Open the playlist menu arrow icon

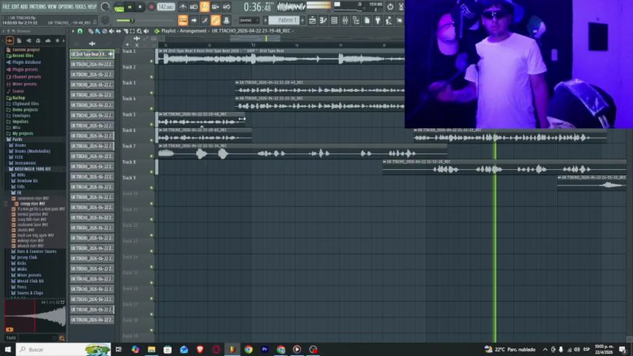tap(73, 31)
